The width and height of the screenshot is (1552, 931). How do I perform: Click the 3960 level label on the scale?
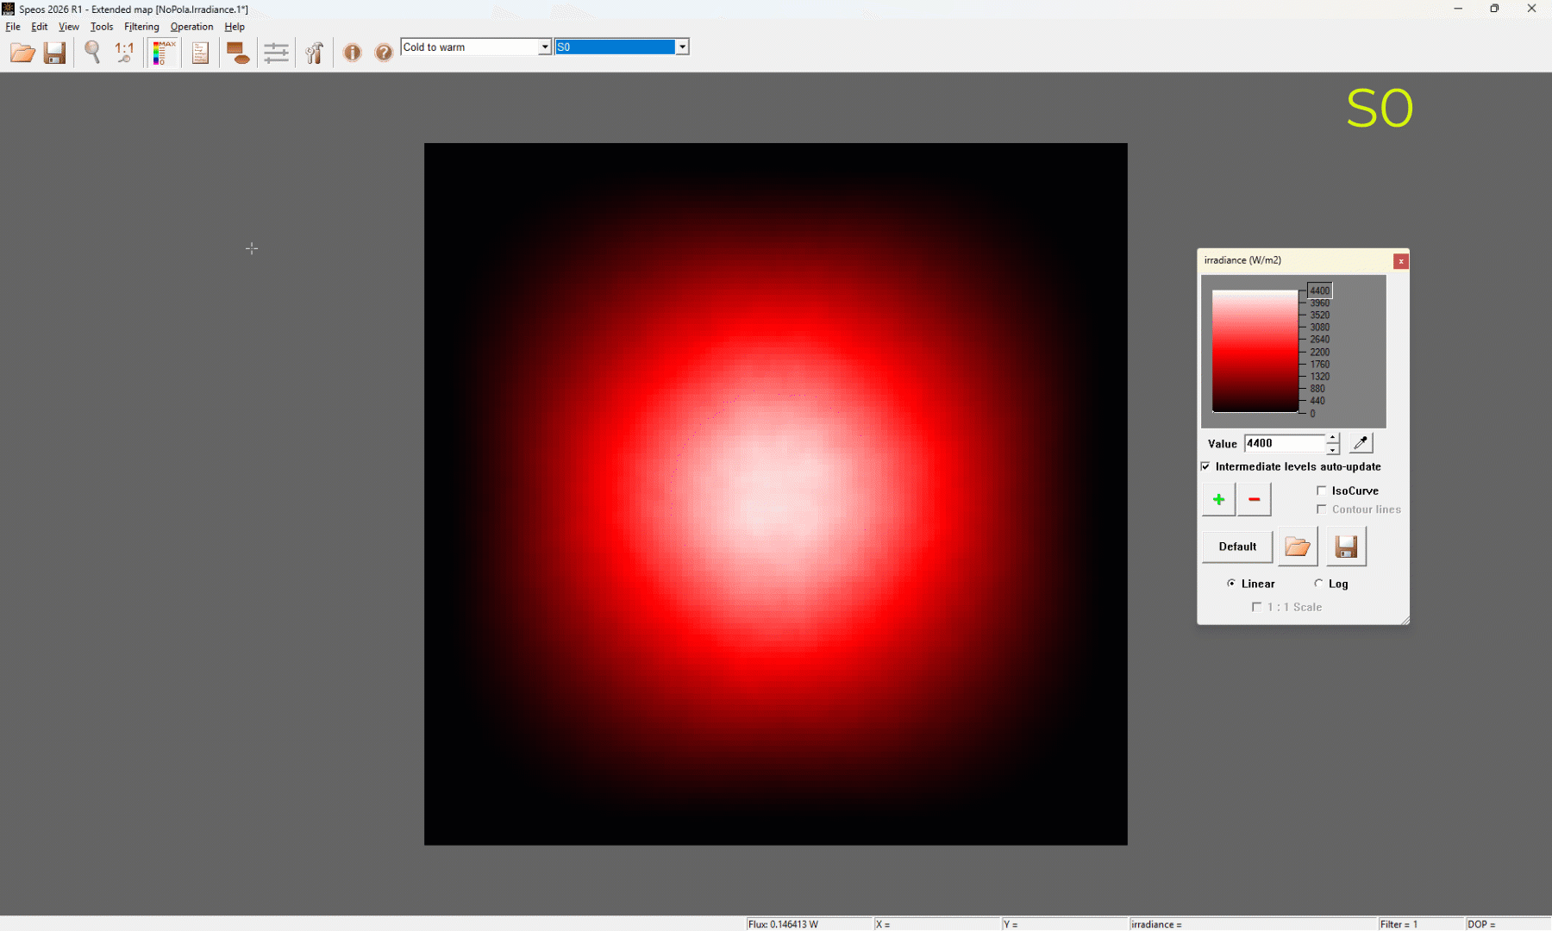pyautogui.click(x=1320, y=303)
